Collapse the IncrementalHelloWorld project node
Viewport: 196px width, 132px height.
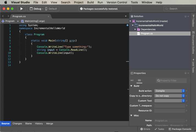[x=133, y=25]
